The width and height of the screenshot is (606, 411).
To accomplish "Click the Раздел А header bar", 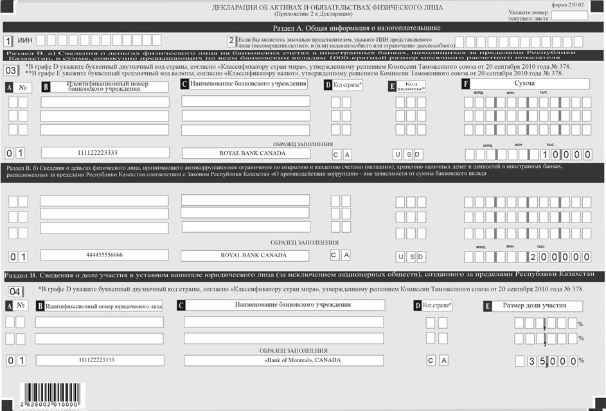I will pyautogui.click(x=303, y=27).
